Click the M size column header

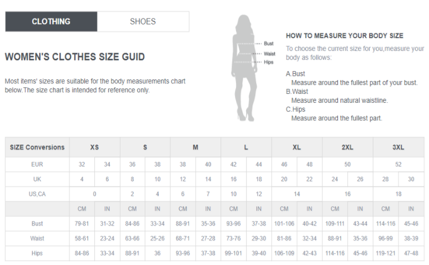point(195,147)
